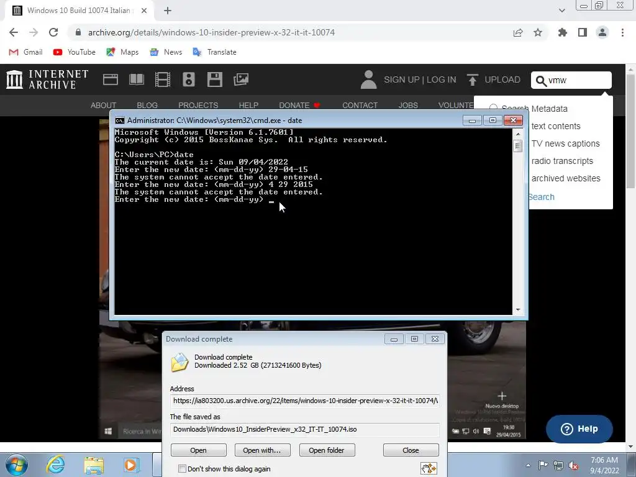
Task: Open HELP in Archive nav
Action: [248, 106]
